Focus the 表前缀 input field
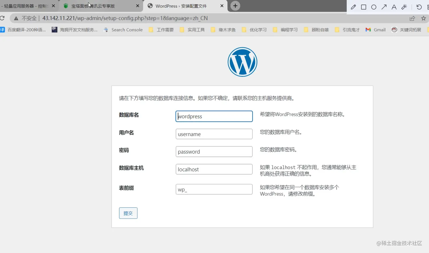This screenshot has width=429, height=253. 214,189
